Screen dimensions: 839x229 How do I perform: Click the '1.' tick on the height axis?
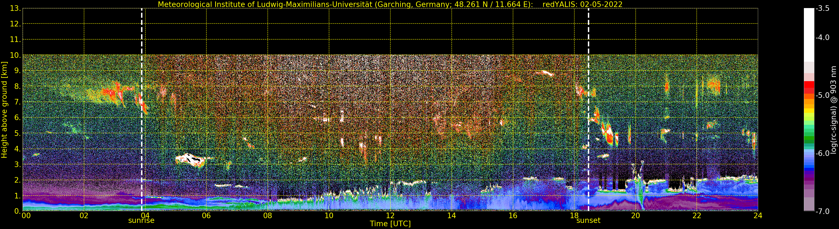click(x=17, y=196)
